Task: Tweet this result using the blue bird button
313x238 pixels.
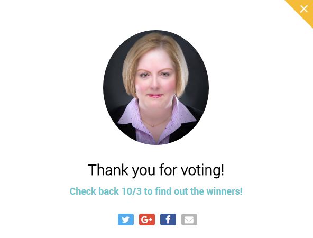Action: 126,219
